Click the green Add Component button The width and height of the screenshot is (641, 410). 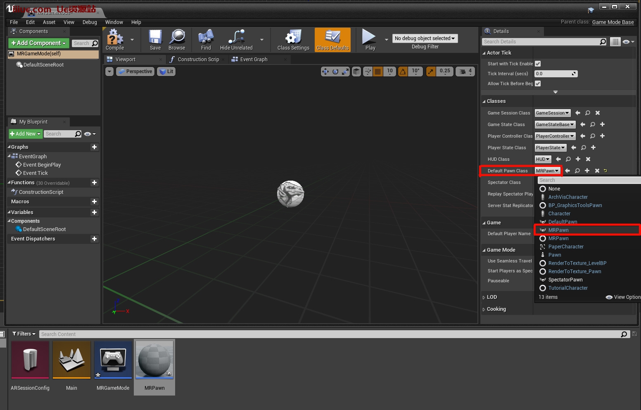(x=38, y=43)
